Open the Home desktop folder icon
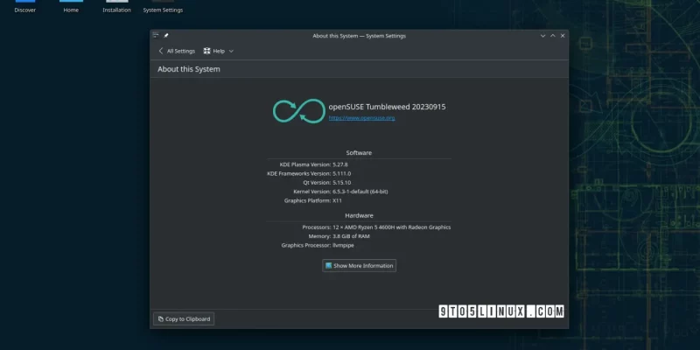 click(71, 7)
